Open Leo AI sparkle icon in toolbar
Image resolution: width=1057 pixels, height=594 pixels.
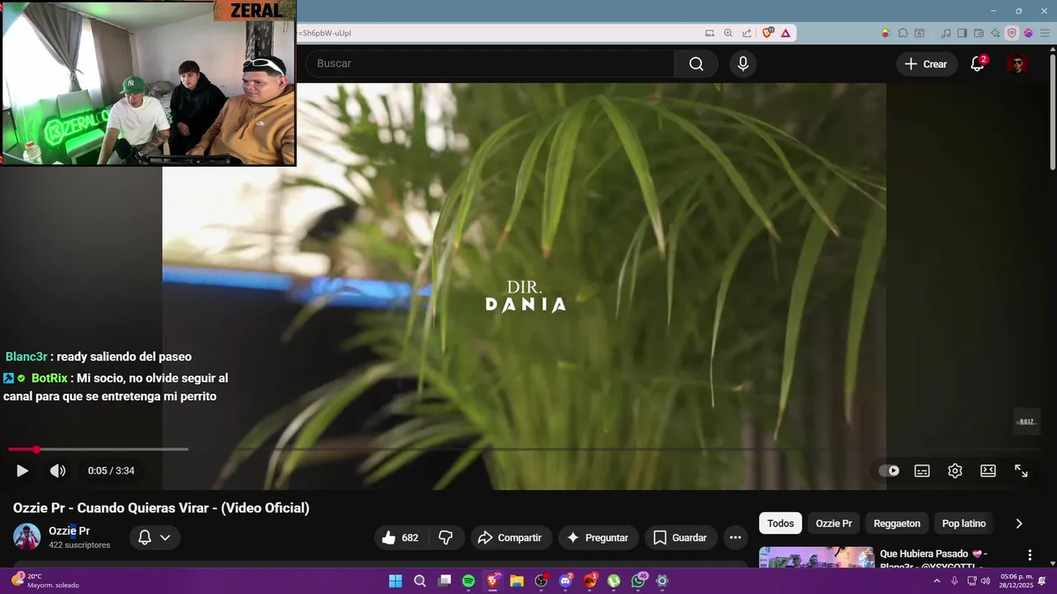pos(996,33)
